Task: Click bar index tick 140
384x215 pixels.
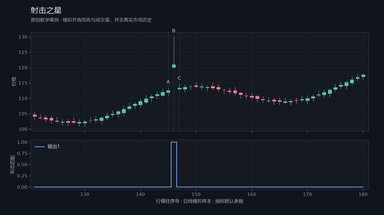Action: [140, 194]
